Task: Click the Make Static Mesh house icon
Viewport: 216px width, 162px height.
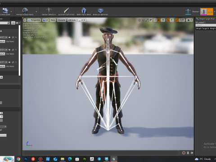Action: click(x=84, y=10)
